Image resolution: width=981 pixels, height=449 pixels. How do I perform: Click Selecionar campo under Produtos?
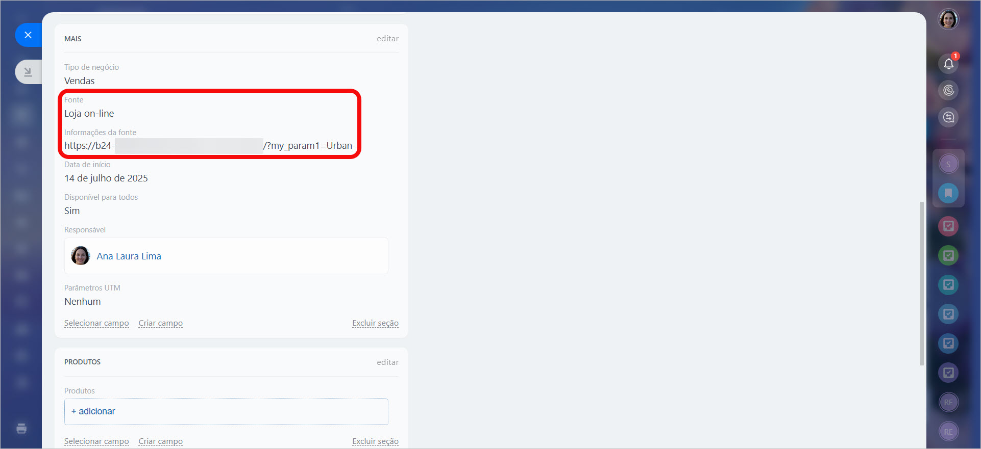pos(96,441)
